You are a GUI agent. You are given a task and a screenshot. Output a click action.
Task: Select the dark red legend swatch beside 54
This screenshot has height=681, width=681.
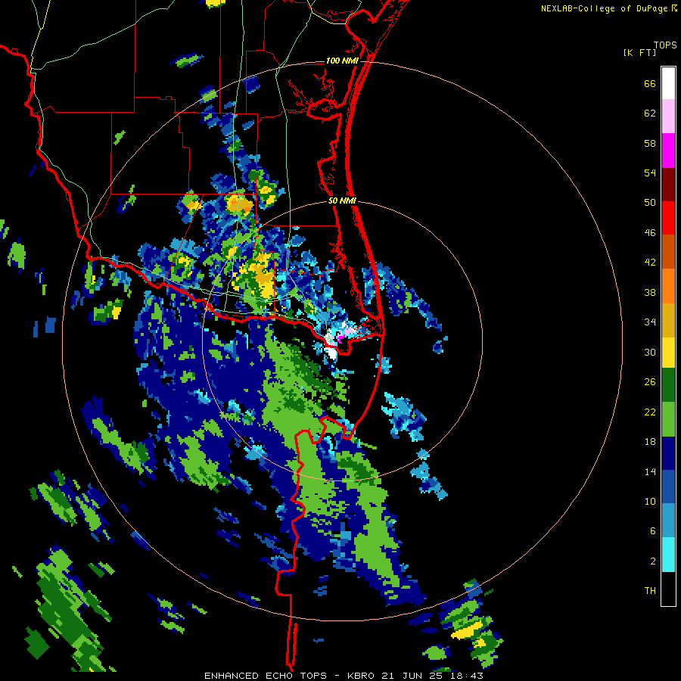[x=668, y=184]
